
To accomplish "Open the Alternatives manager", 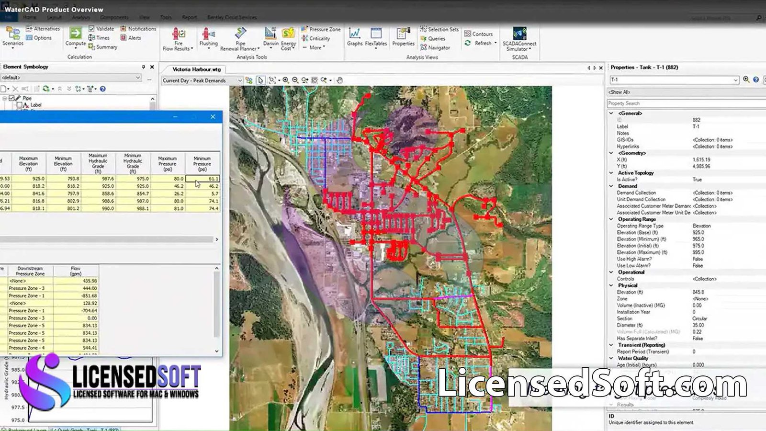I will click(43, 29).
